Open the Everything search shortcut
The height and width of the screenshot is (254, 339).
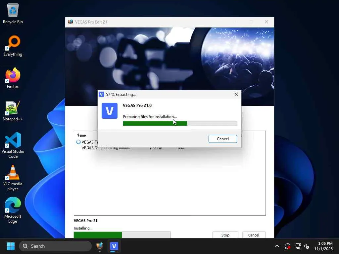pos(13,46)
